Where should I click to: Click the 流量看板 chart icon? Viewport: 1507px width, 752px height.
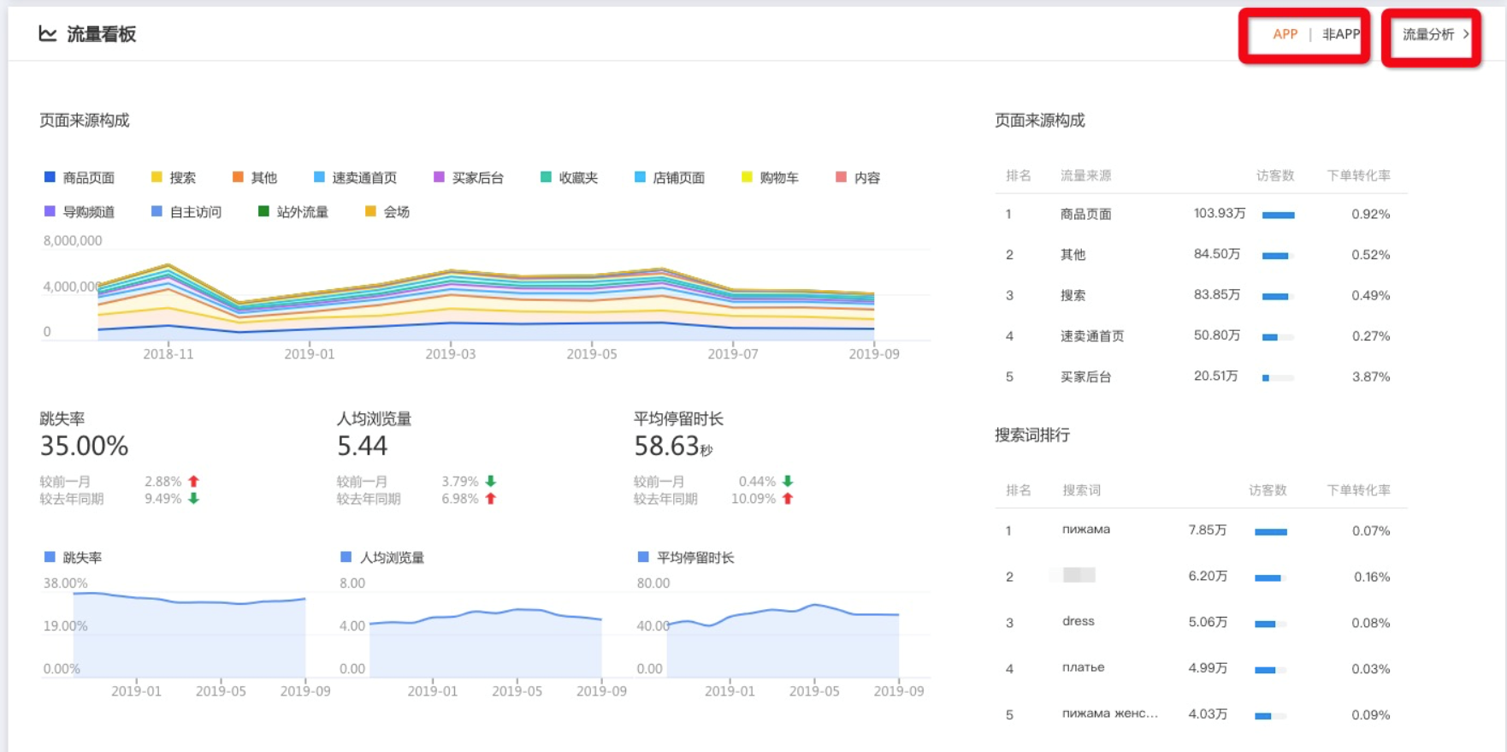48,33
